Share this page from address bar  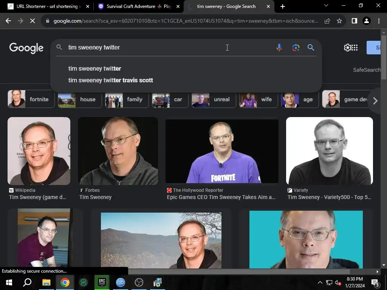(x=327, y=21)
